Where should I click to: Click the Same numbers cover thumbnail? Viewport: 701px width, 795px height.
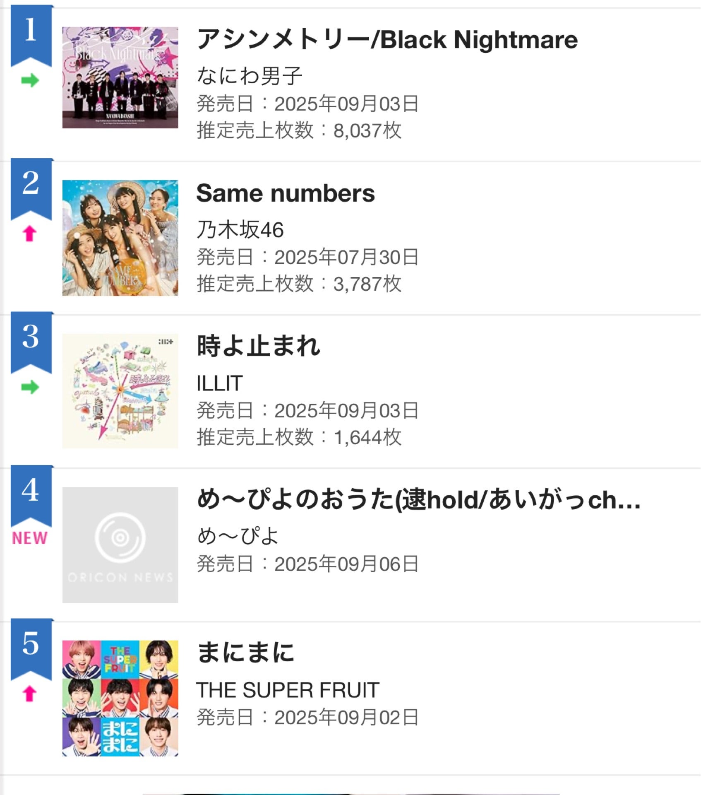pyautogui.click(x=120, y=238)
